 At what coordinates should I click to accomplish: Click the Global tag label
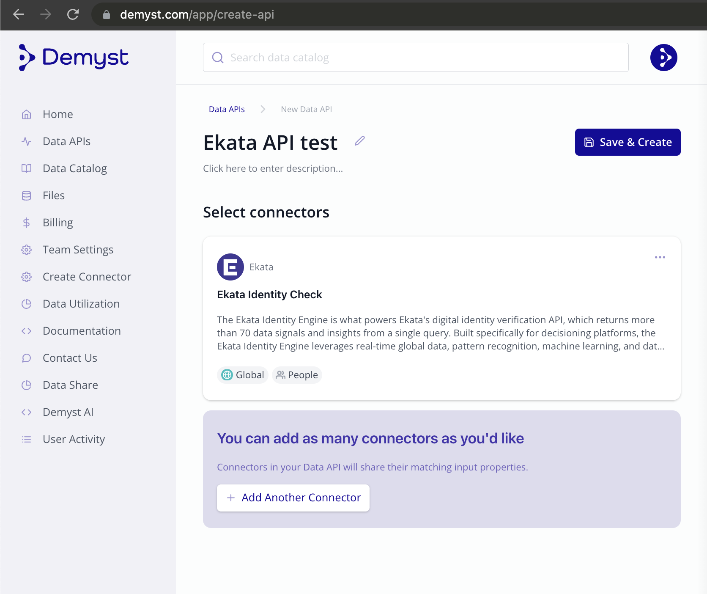[x=250, y=375]
